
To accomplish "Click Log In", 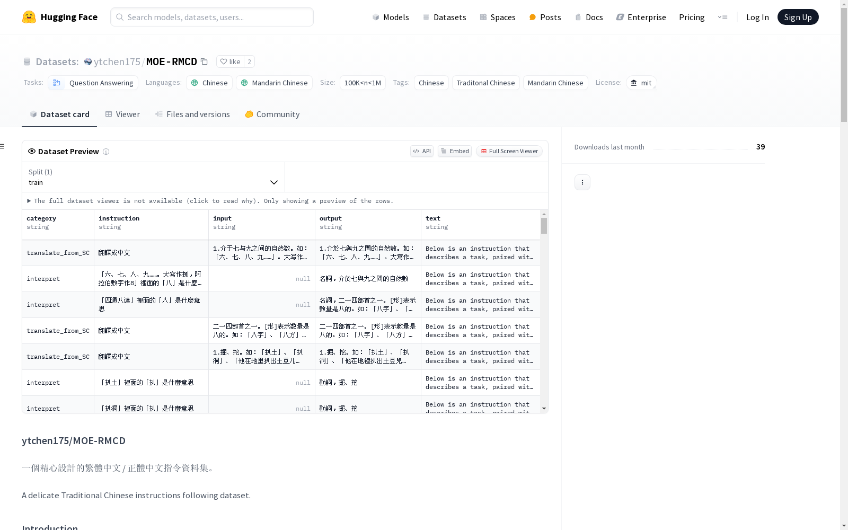I will [x=757, y=17].
